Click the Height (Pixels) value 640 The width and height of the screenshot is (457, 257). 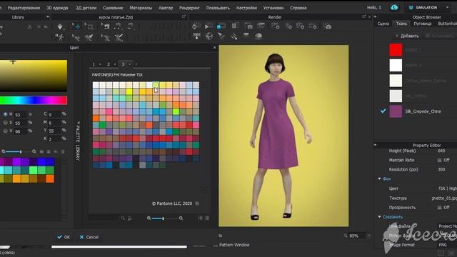click(x=441, y=151)
